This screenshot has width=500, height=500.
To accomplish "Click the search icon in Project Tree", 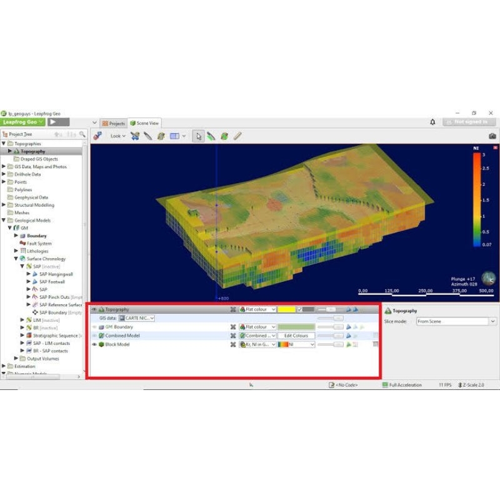I will point(82,134).
